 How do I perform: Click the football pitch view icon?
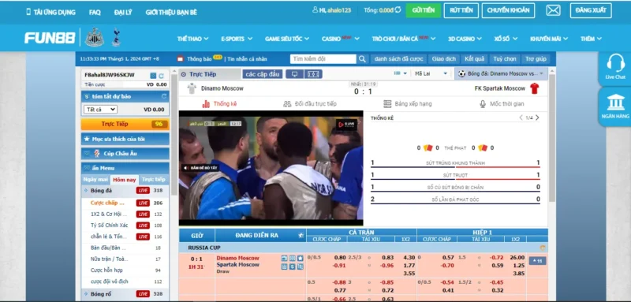(x=313, y=74)
